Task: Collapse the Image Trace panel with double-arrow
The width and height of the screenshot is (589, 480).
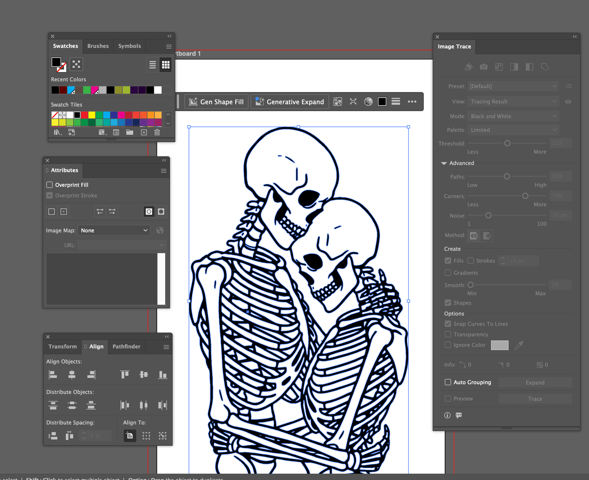Action: (x=575, y=36)
